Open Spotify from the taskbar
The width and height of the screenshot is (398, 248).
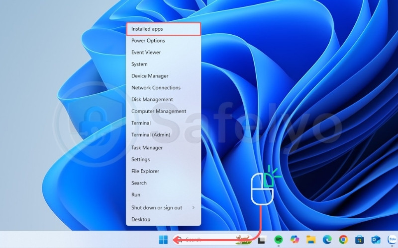coord(279,240)
